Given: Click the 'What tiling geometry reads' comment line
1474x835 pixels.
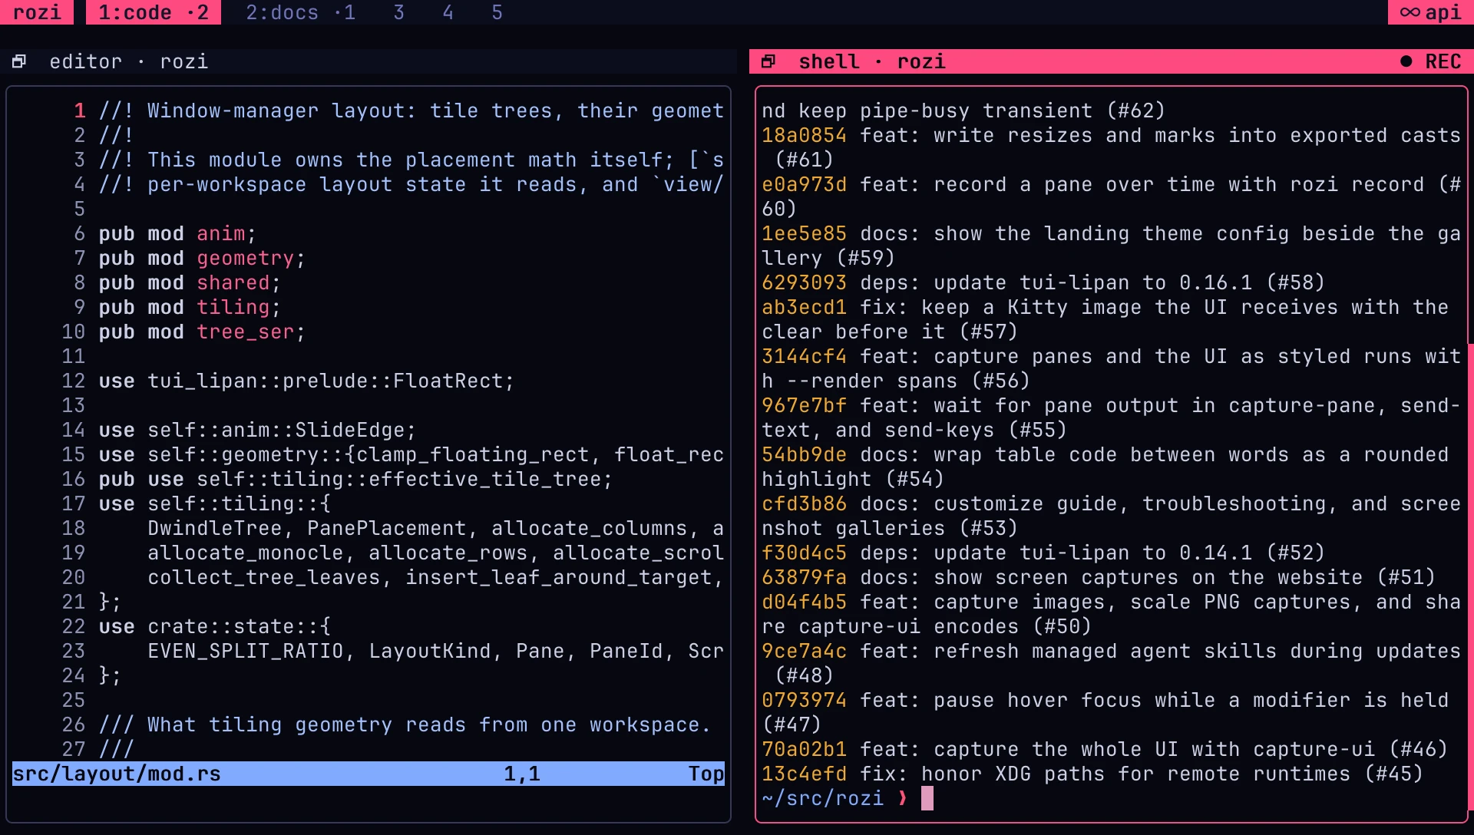Looking at the screenshot, I should [405, 724].
